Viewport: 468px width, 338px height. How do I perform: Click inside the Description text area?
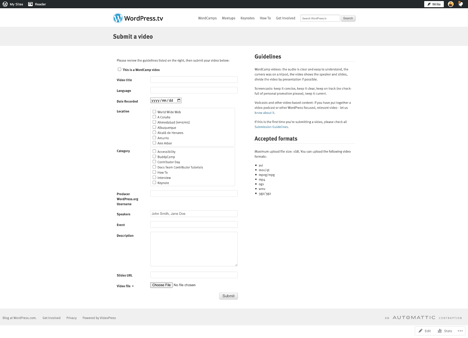[194, 249]
